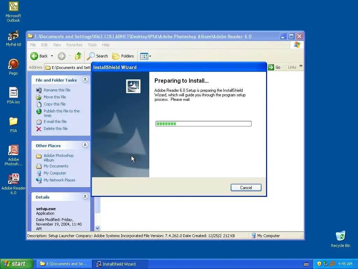The width and height of the screenshot is (358, 269).
Task: Open the Views dropdown arrow
Action: [150, 56]
